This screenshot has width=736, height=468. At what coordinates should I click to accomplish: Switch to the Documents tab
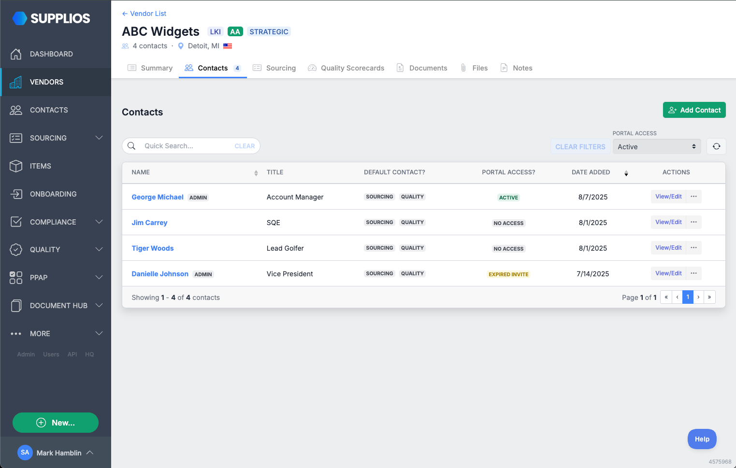(422, 68)
